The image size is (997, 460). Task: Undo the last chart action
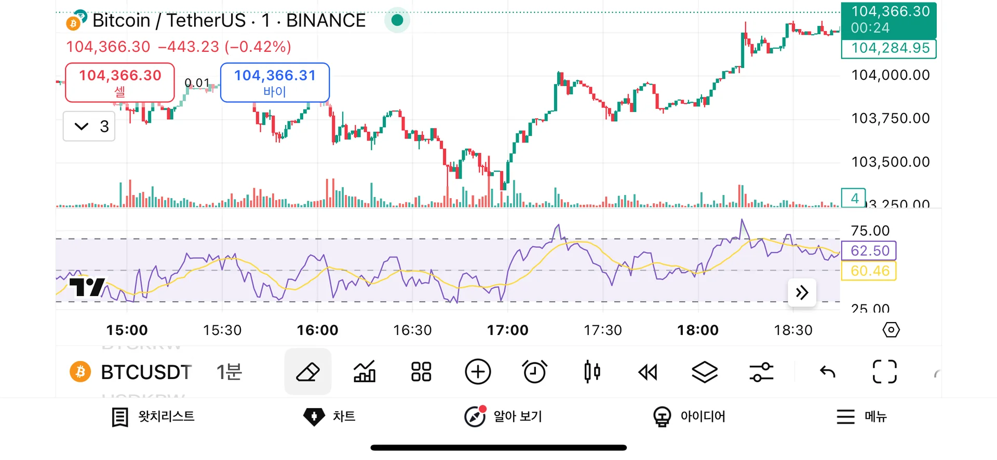pos(827,372)
